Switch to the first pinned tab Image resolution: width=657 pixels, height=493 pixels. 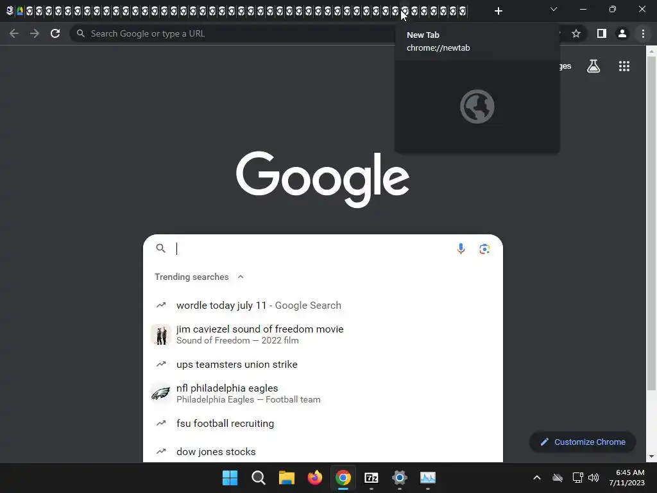[x=10, y=11]
